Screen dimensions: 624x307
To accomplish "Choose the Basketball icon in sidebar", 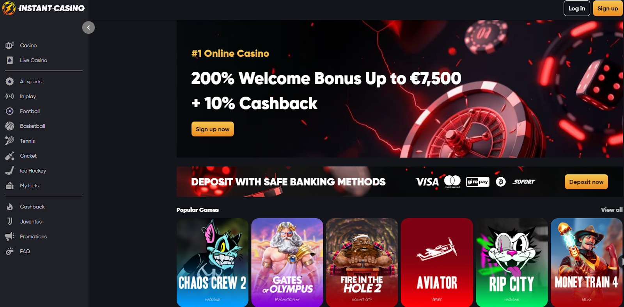I will click(10, 126).
